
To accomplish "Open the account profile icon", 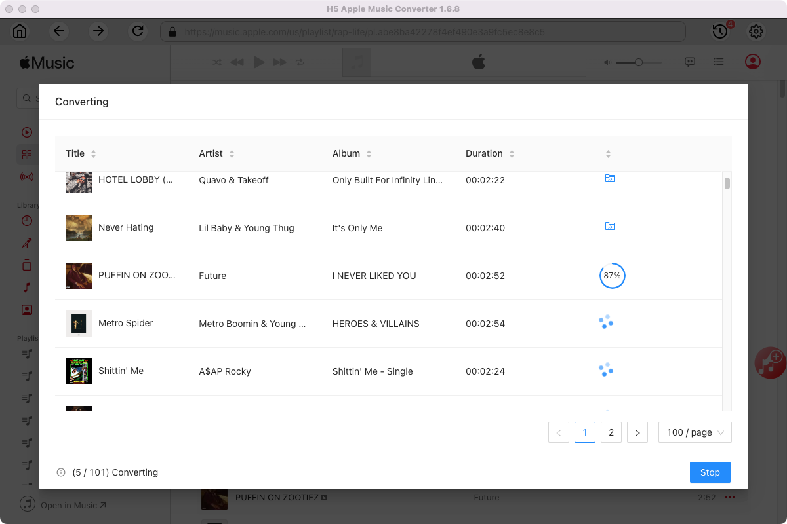I will (x=753, y=62).
